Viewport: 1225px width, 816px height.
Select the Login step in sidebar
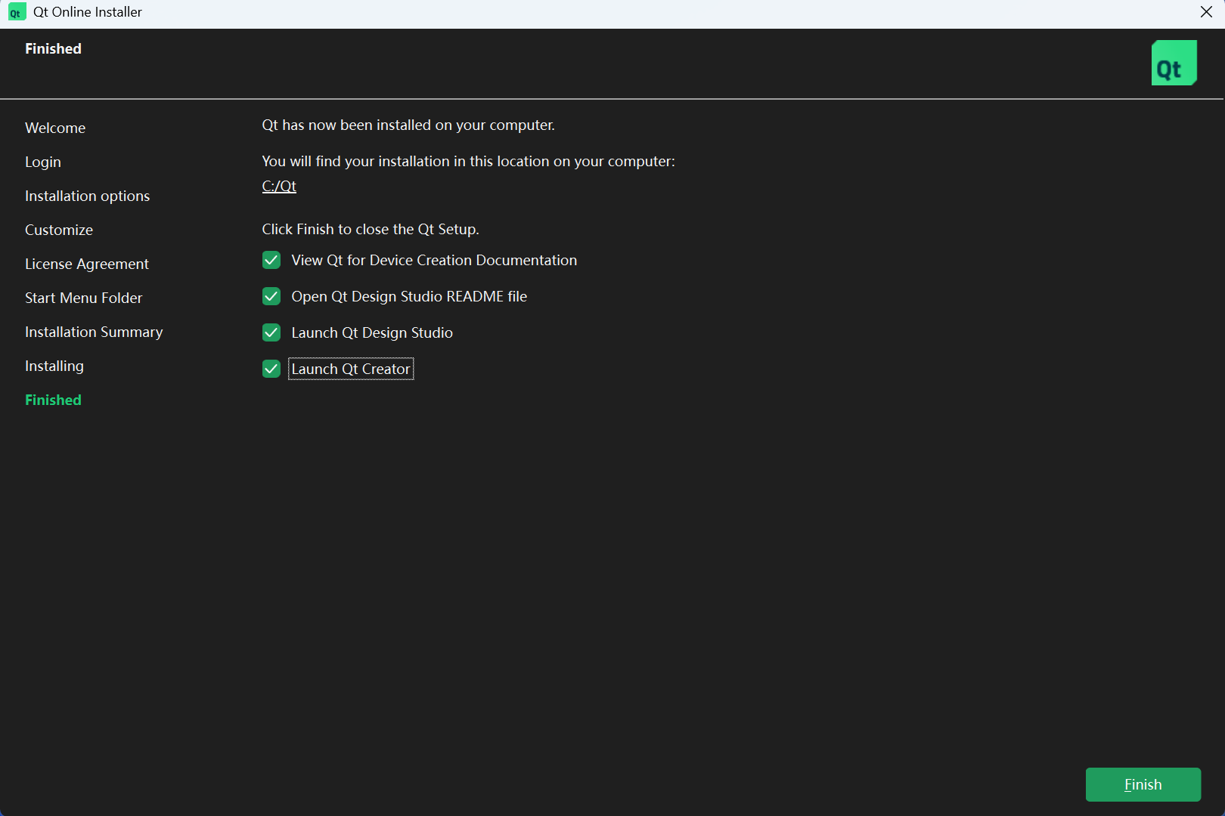[43, 162]
